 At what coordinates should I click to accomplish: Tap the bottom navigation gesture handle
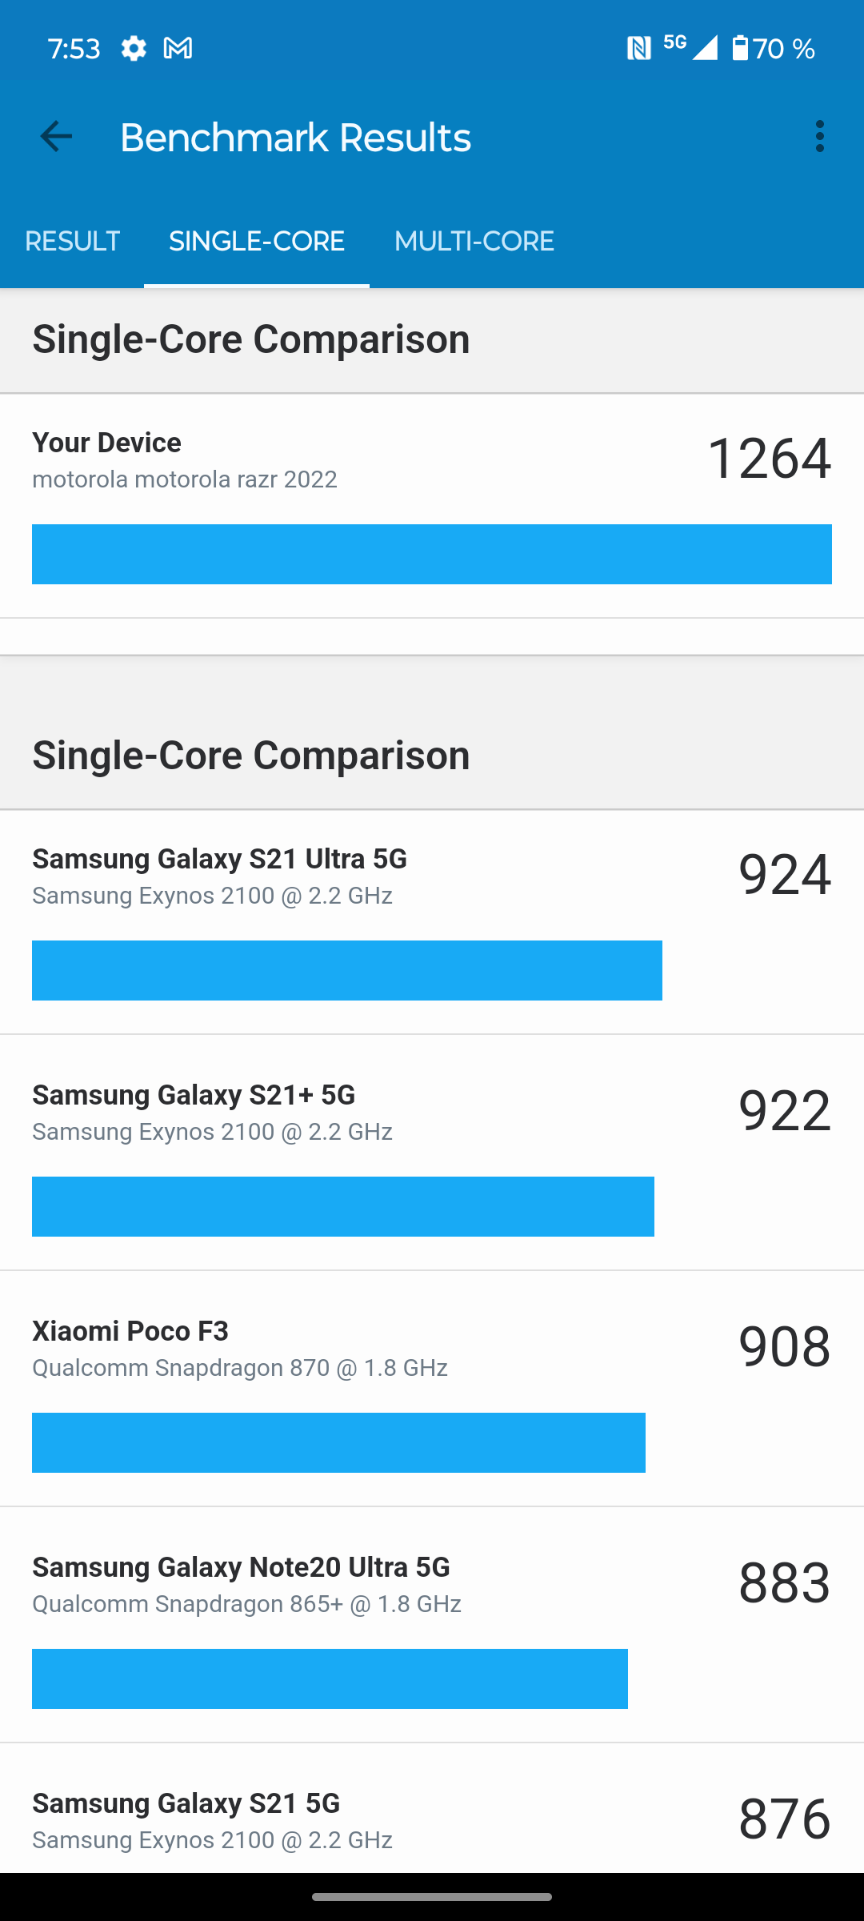pos(432,1897)
